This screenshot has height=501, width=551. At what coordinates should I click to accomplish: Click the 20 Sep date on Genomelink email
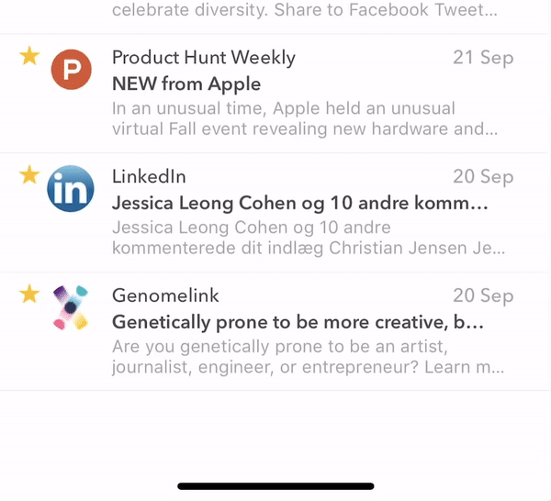pos(483,295)
